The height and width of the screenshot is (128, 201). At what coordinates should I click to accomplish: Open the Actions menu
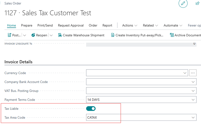(130, 25)
